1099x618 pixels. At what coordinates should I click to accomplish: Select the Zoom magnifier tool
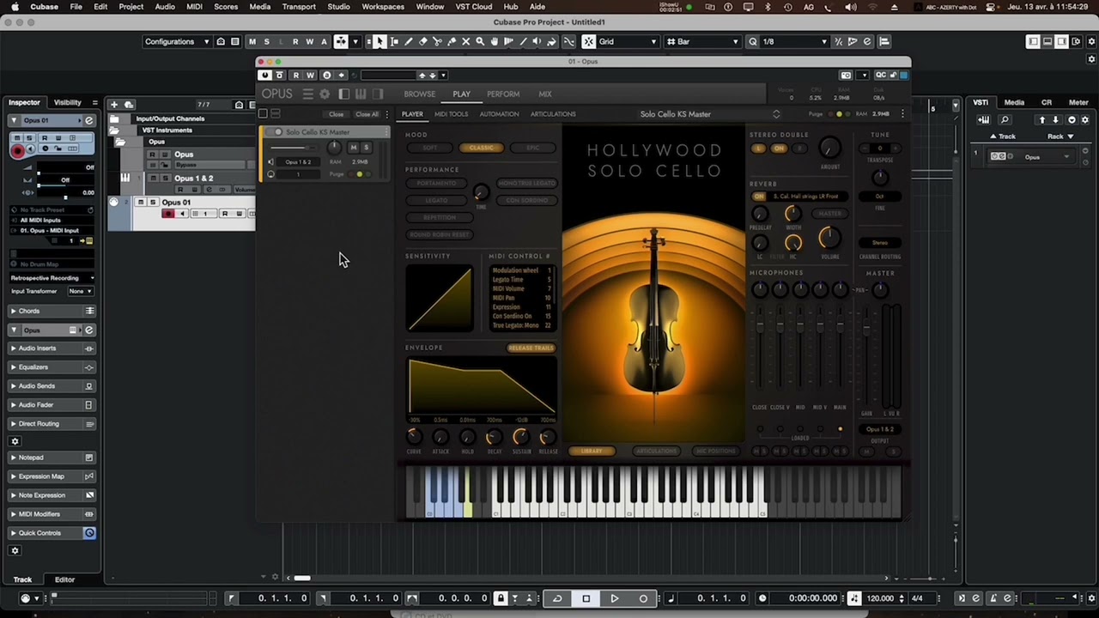[480, 41]
